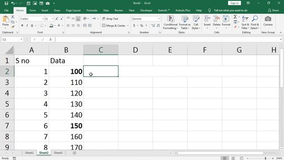Viewport: 284px width, 160px height.
Task: Toggle Italic formatting
Action: (27, 26)
